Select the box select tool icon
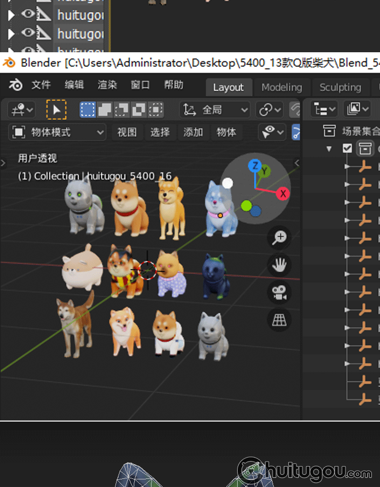Screen dimensions: 380x487 pyautogui.click(x=88, y=110)
